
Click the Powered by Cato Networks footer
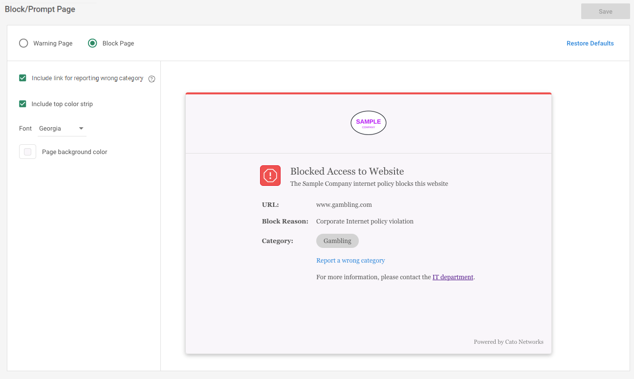(508, 342)
